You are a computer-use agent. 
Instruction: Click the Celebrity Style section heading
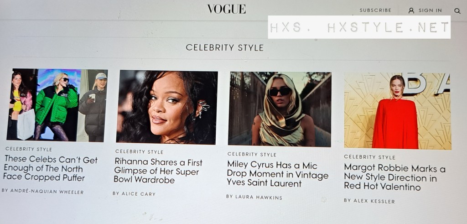click(224, 47)
